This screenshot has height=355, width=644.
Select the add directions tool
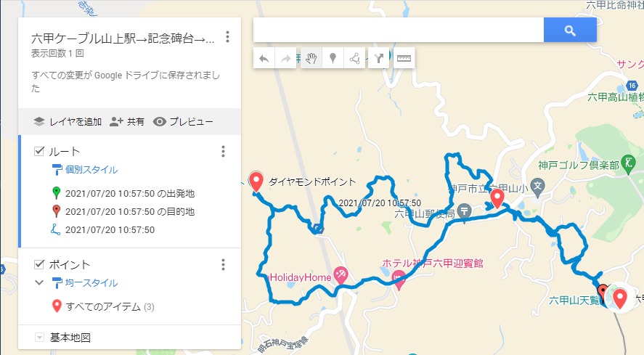pos(379,59)
